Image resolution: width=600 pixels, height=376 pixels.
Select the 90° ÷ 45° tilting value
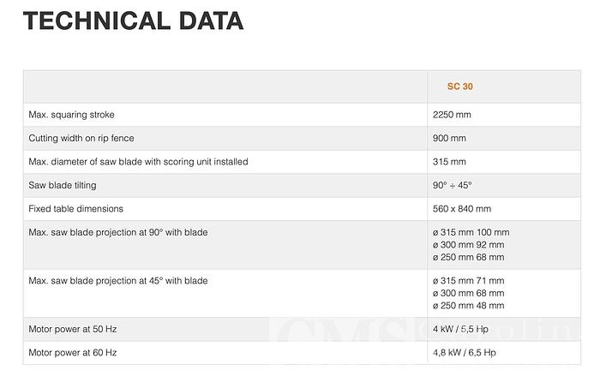pyautogui.click(x=453, y=185)
